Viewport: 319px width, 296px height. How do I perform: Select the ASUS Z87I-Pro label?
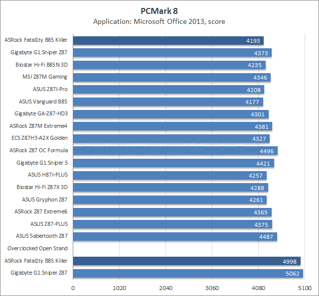[50, 89]
